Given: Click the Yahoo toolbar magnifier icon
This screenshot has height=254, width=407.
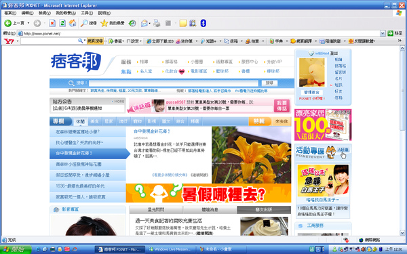Looking at the screenshot, I should (x=81, y=41).
